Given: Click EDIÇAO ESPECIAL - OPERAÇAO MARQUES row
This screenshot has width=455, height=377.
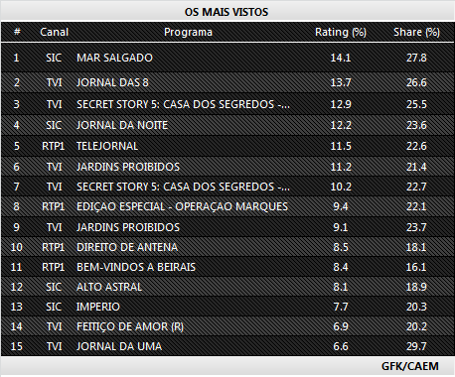Looking at the screenshot, I should coord(227,206).
